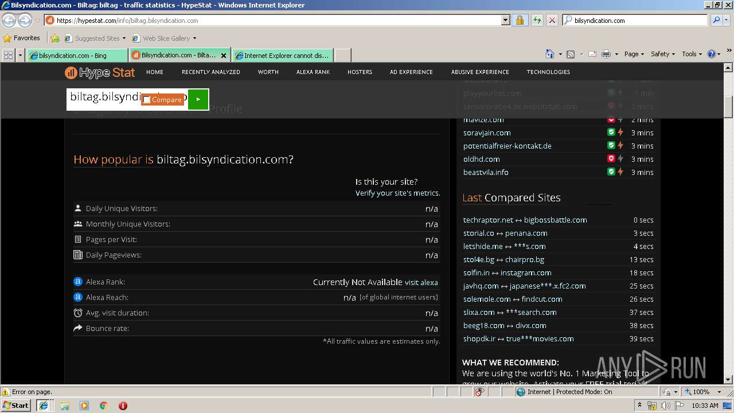
Task: Click the vertical scrollbar down arrow
Action: (x=728, y=379)
